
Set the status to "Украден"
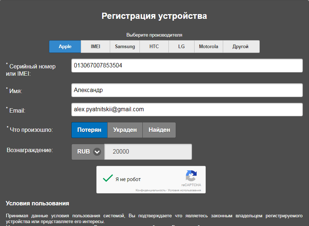(125, 130)
